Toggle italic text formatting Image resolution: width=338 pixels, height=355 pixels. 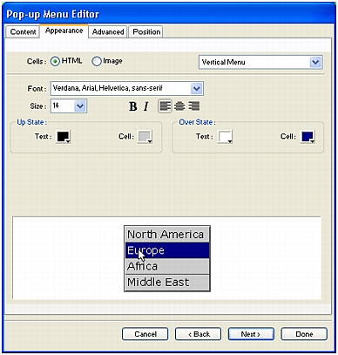146,106
